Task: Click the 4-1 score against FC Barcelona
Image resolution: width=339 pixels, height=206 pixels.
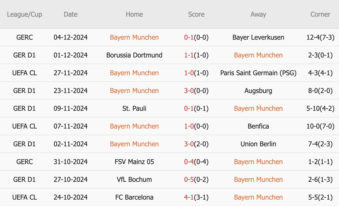Action: pyautogui.click(x=189, y=197)
